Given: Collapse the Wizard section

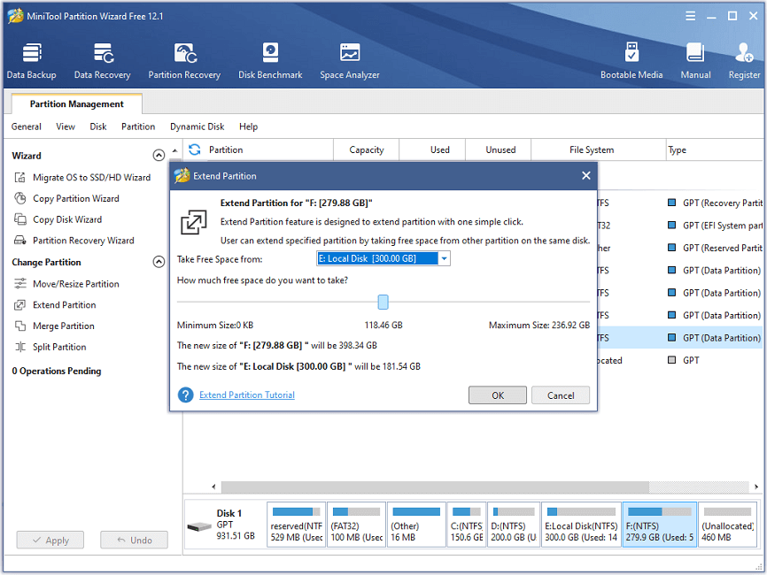Looking at the screenshot, I should 159,156.
